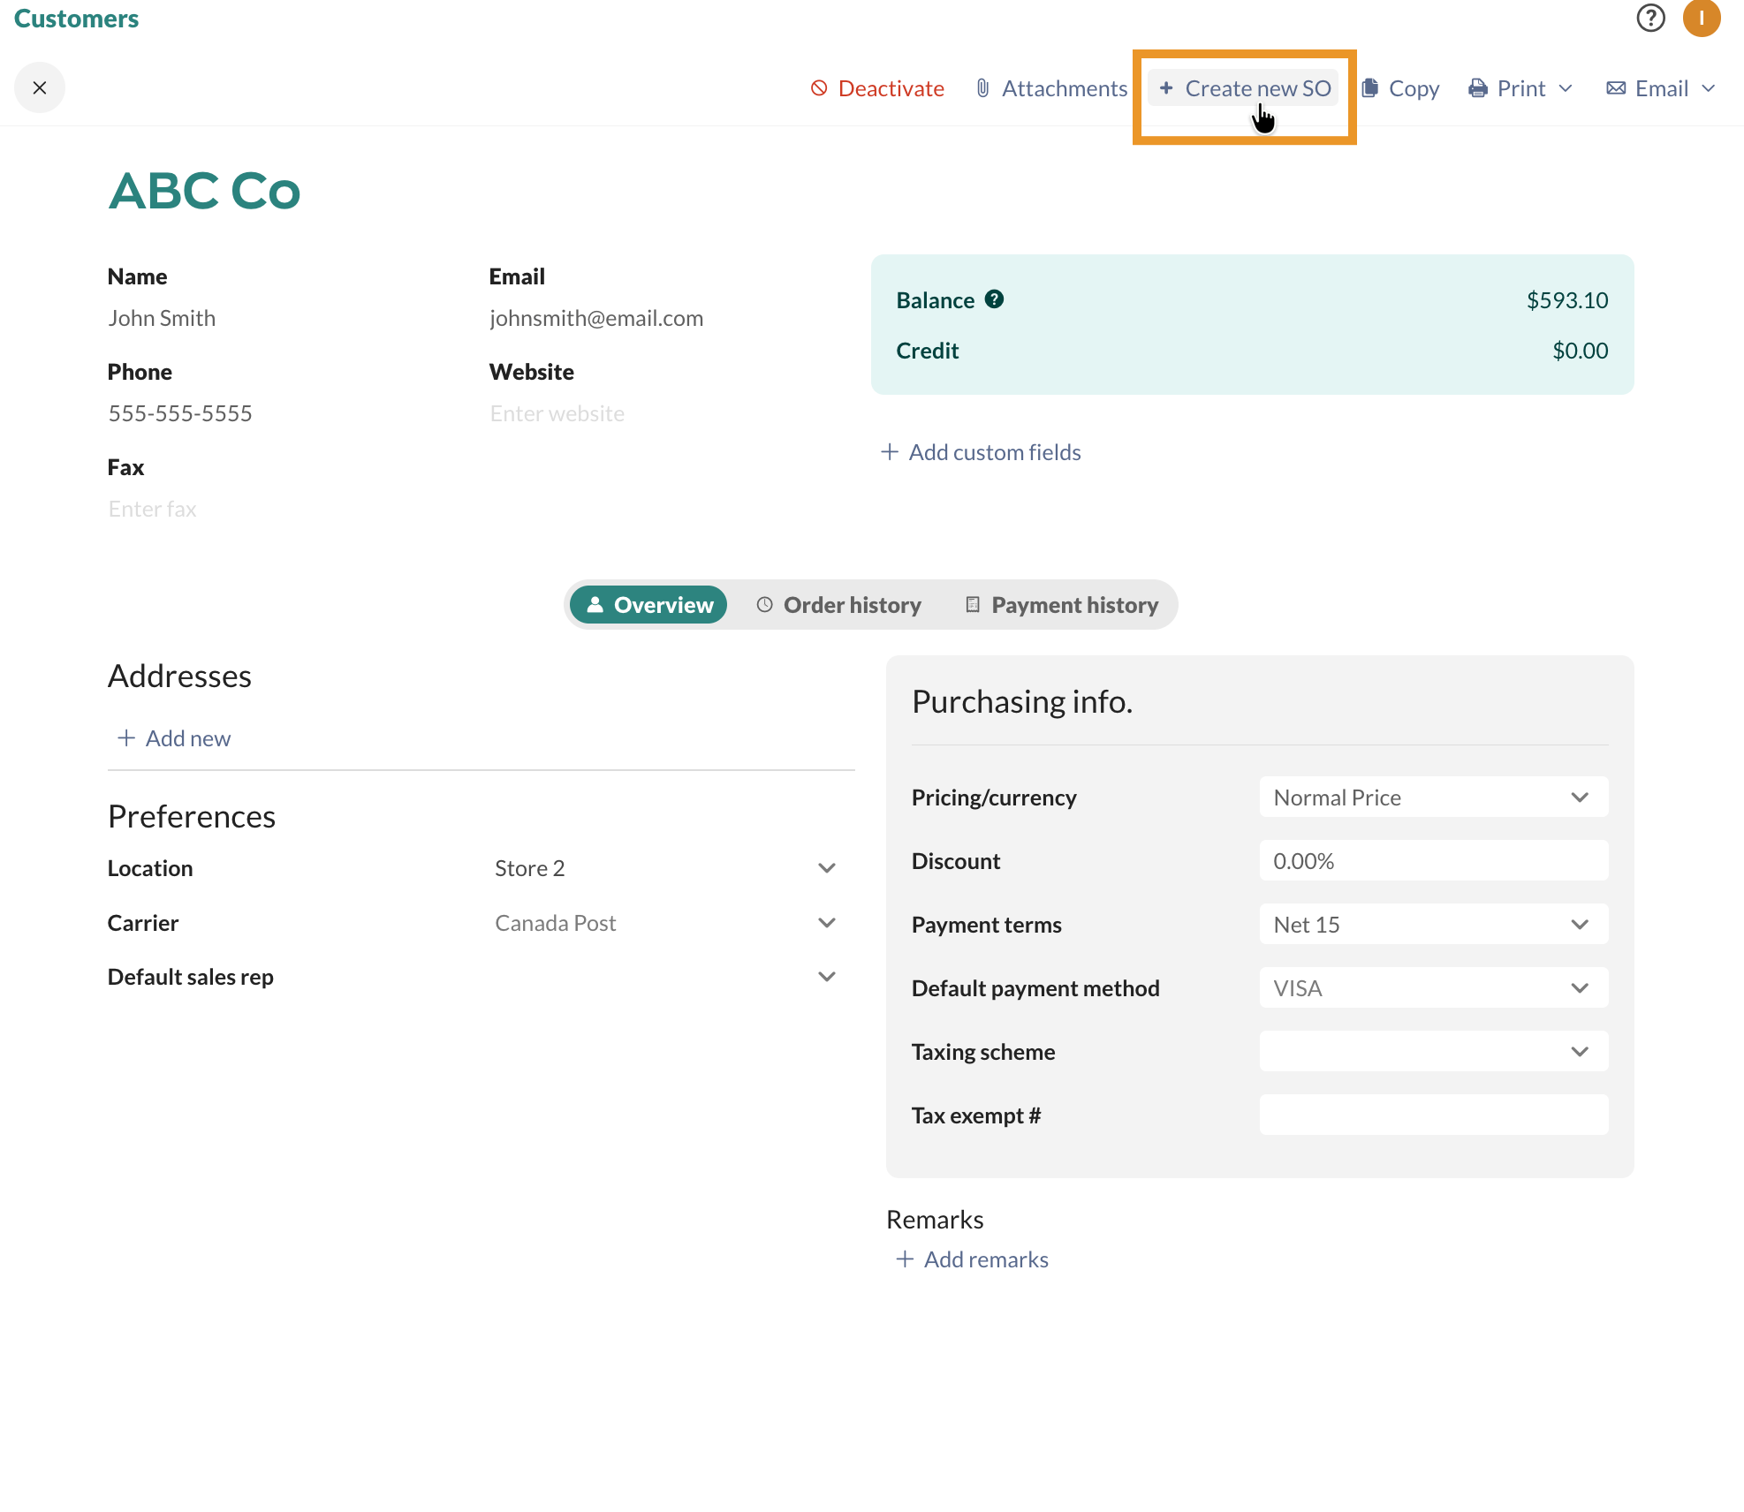Open the Attachments paperclip option
The image size is (1744, 1512).
point(1051,88)
